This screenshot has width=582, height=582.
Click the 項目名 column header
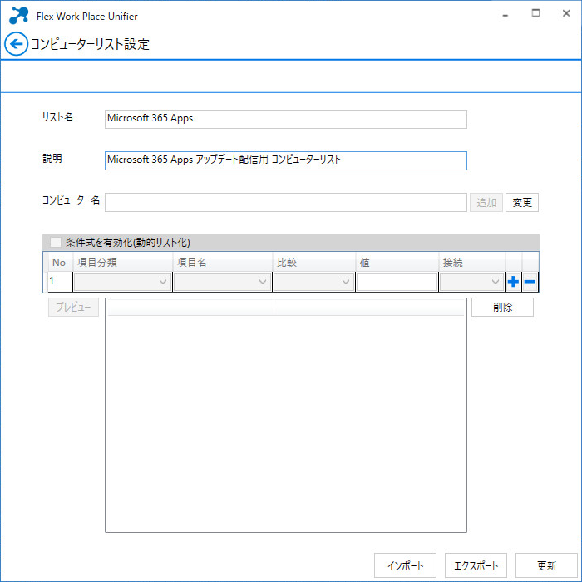pyautogui.click(x=222, y=263)
